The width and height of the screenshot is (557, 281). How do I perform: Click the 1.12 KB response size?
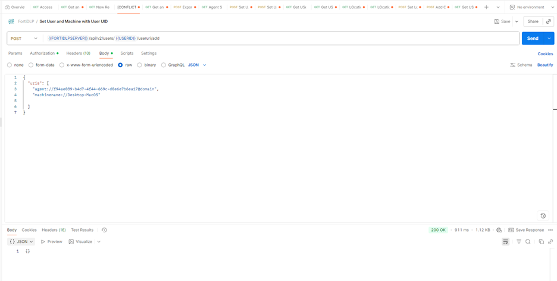[483, 230]
